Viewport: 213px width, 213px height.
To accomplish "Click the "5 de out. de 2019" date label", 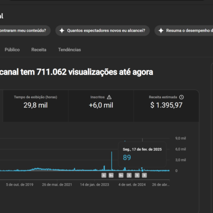I will click(x=20, y=185).
